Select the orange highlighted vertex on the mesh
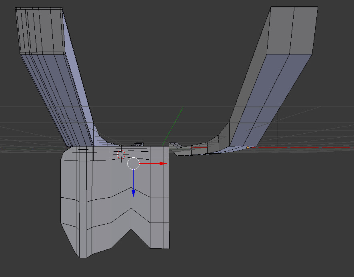354x277 pixels. 248,148
